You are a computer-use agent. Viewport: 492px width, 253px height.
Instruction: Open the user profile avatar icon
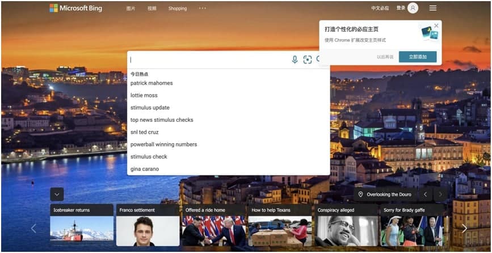pyautogui.click(x=413, y=8)
